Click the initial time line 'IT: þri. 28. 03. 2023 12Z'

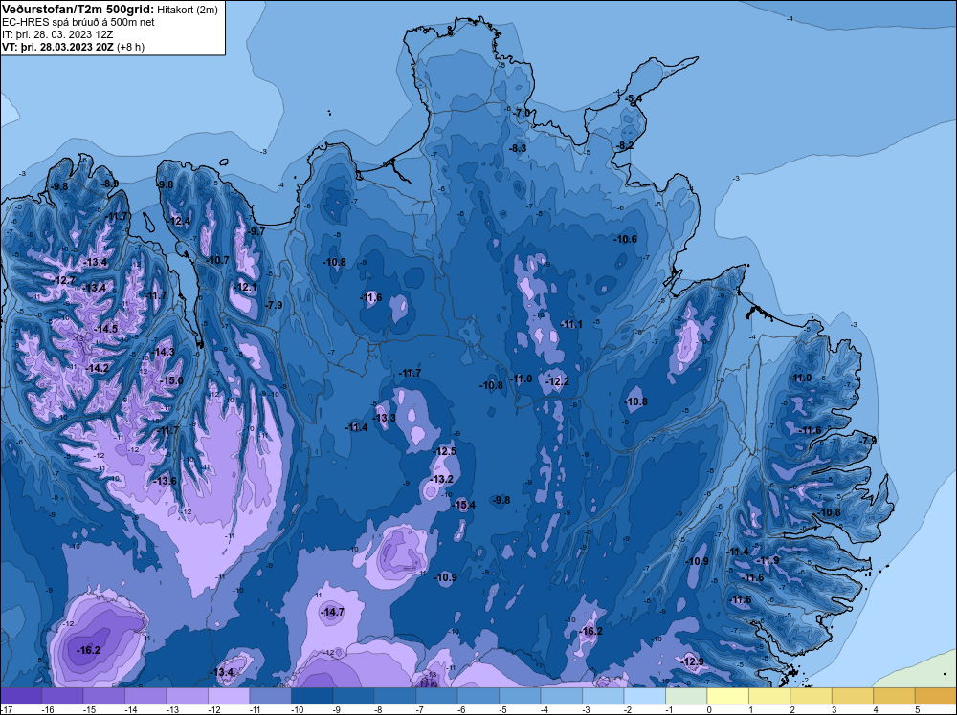[57, 34]
